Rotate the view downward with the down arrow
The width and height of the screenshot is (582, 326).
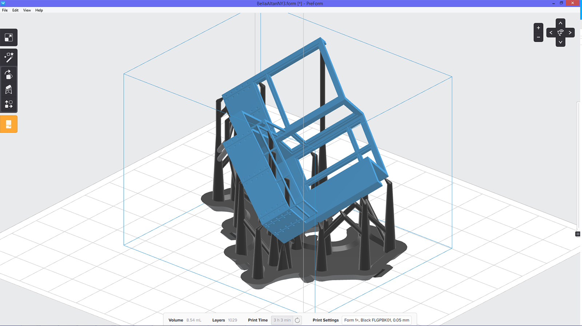coord(561,42)
